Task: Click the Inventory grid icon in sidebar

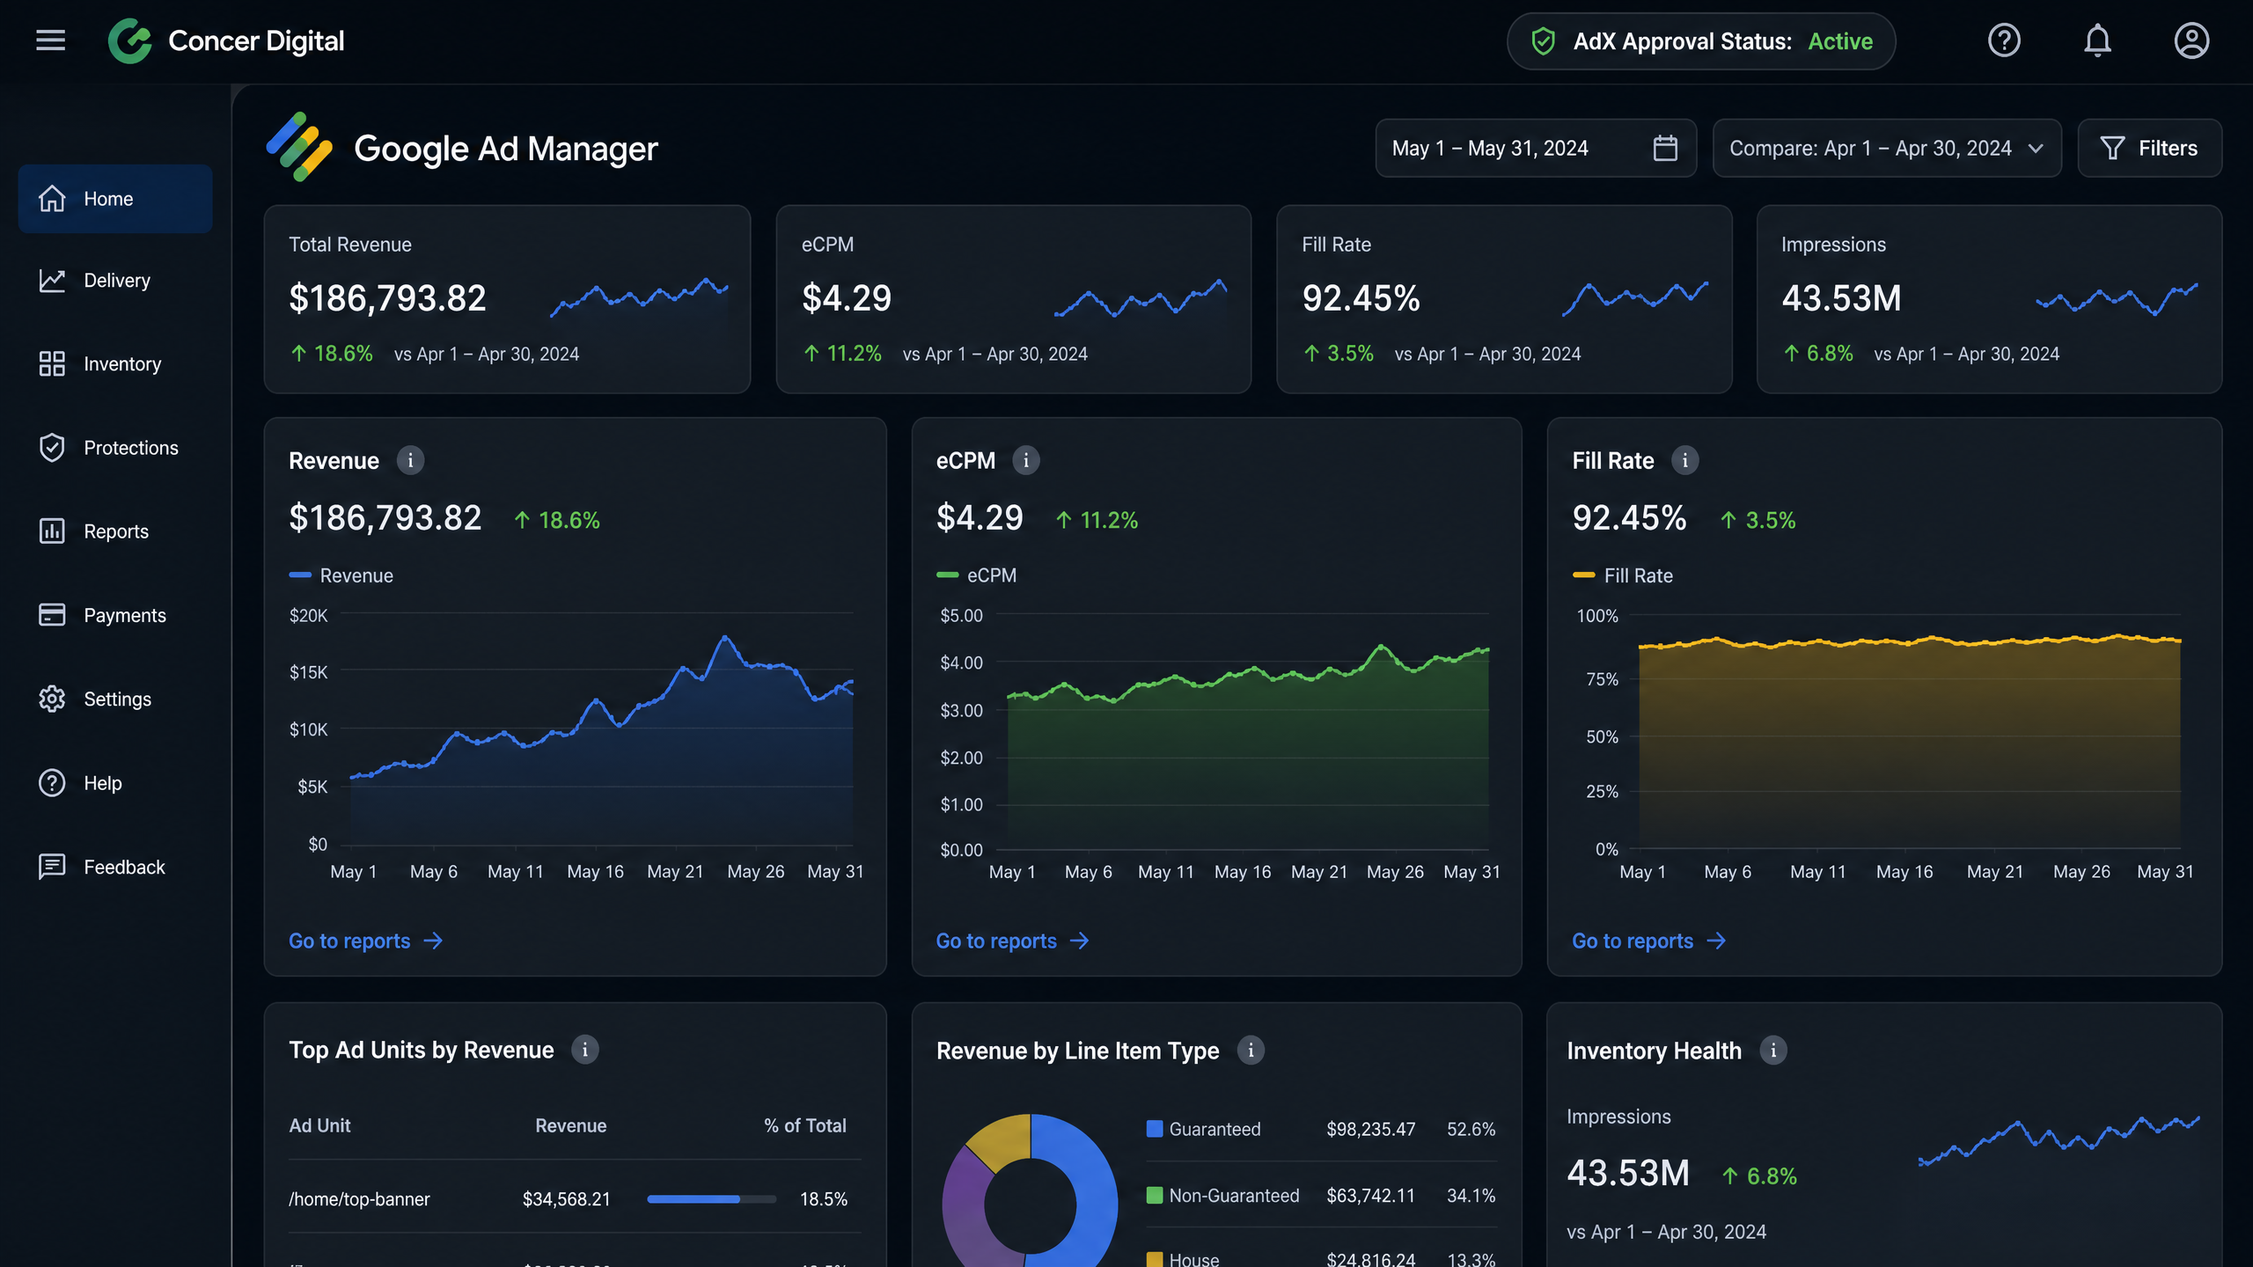Action: tap(52, 363)
